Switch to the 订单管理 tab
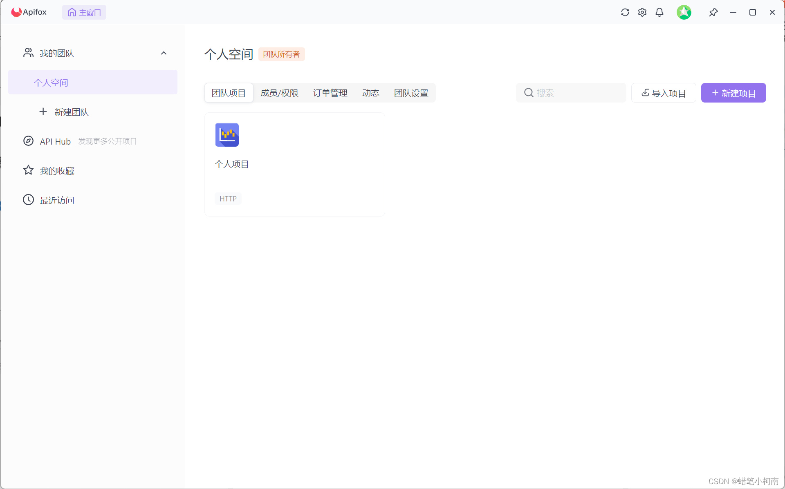Image resolution: width=785 pixels, height=489 pixels. pyautogui.click(x=330, y=93)
